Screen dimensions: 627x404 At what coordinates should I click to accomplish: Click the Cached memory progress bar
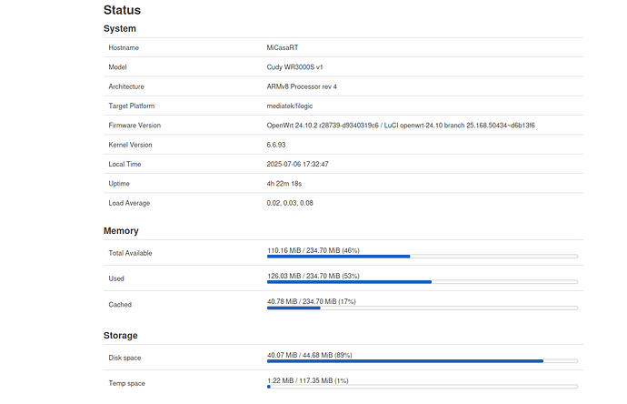click(423, 308)
